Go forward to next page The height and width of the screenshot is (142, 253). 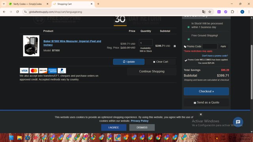(11, 12)
